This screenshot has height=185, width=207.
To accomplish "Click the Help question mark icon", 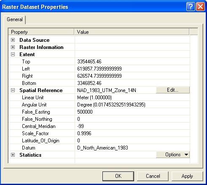I will coord(191,7).
